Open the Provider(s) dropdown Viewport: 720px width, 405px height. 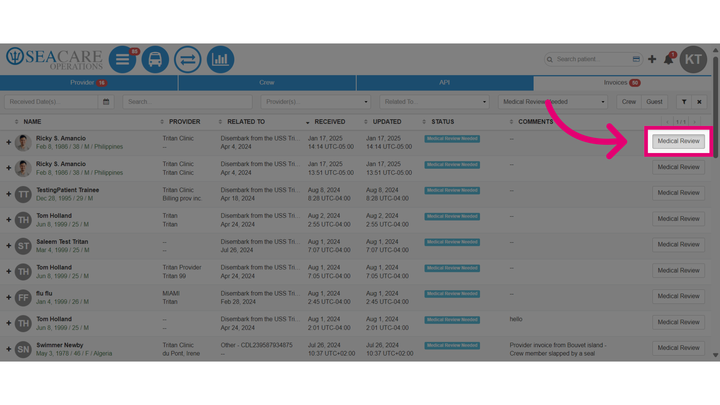point(316,102)
